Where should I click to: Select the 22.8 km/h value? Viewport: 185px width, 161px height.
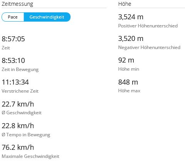(18, 126)
